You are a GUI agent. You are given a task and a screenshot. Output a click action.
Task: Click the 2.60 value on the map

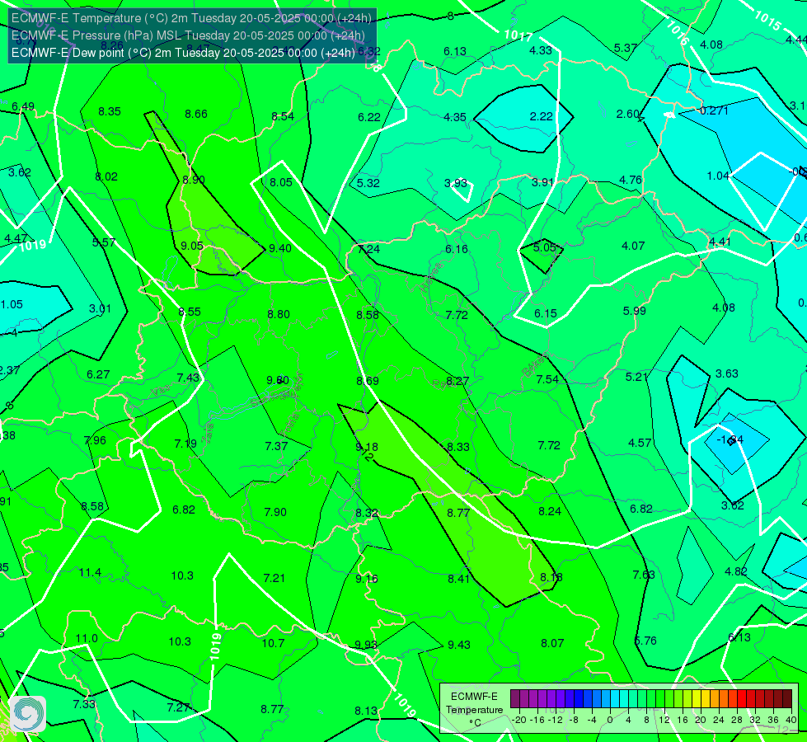(x=628, y=114)
